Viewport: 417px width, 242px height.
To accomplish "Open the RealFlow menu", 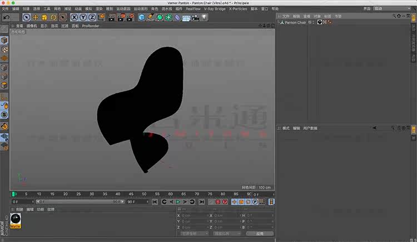I will pyautogui.click(x=193, y=9).
